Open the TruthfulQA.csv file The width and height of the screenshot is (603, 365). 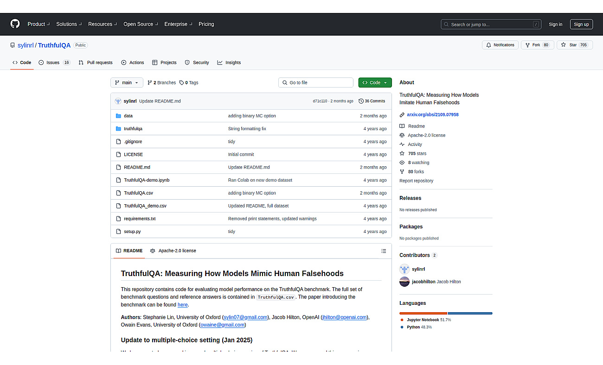[138, 193]
